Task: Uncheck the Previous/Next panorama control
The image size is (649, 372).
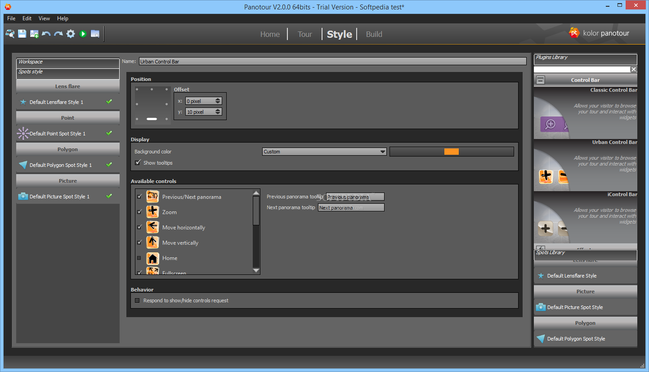Action: click(139, 197)
